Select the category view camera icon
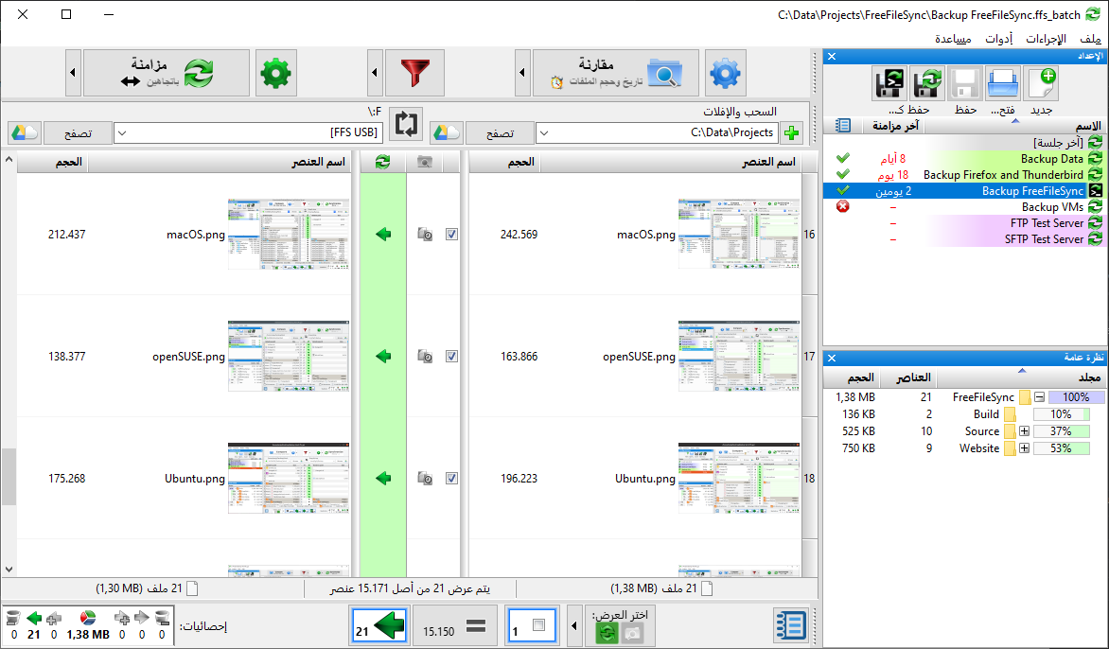The height and width of the screenshot is (649, 1109). [x=632, y=633]
